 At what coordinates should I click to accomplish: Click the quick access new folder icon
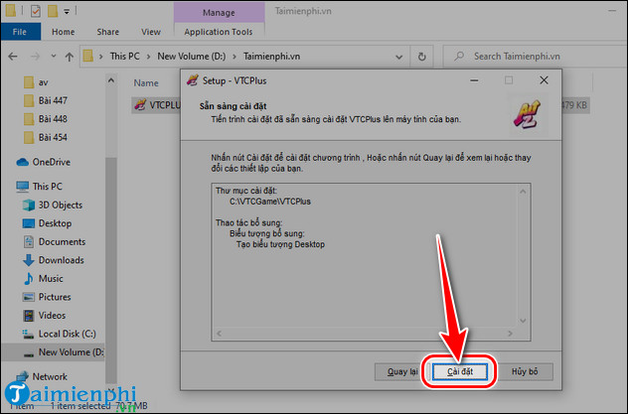tap(53, 11)
